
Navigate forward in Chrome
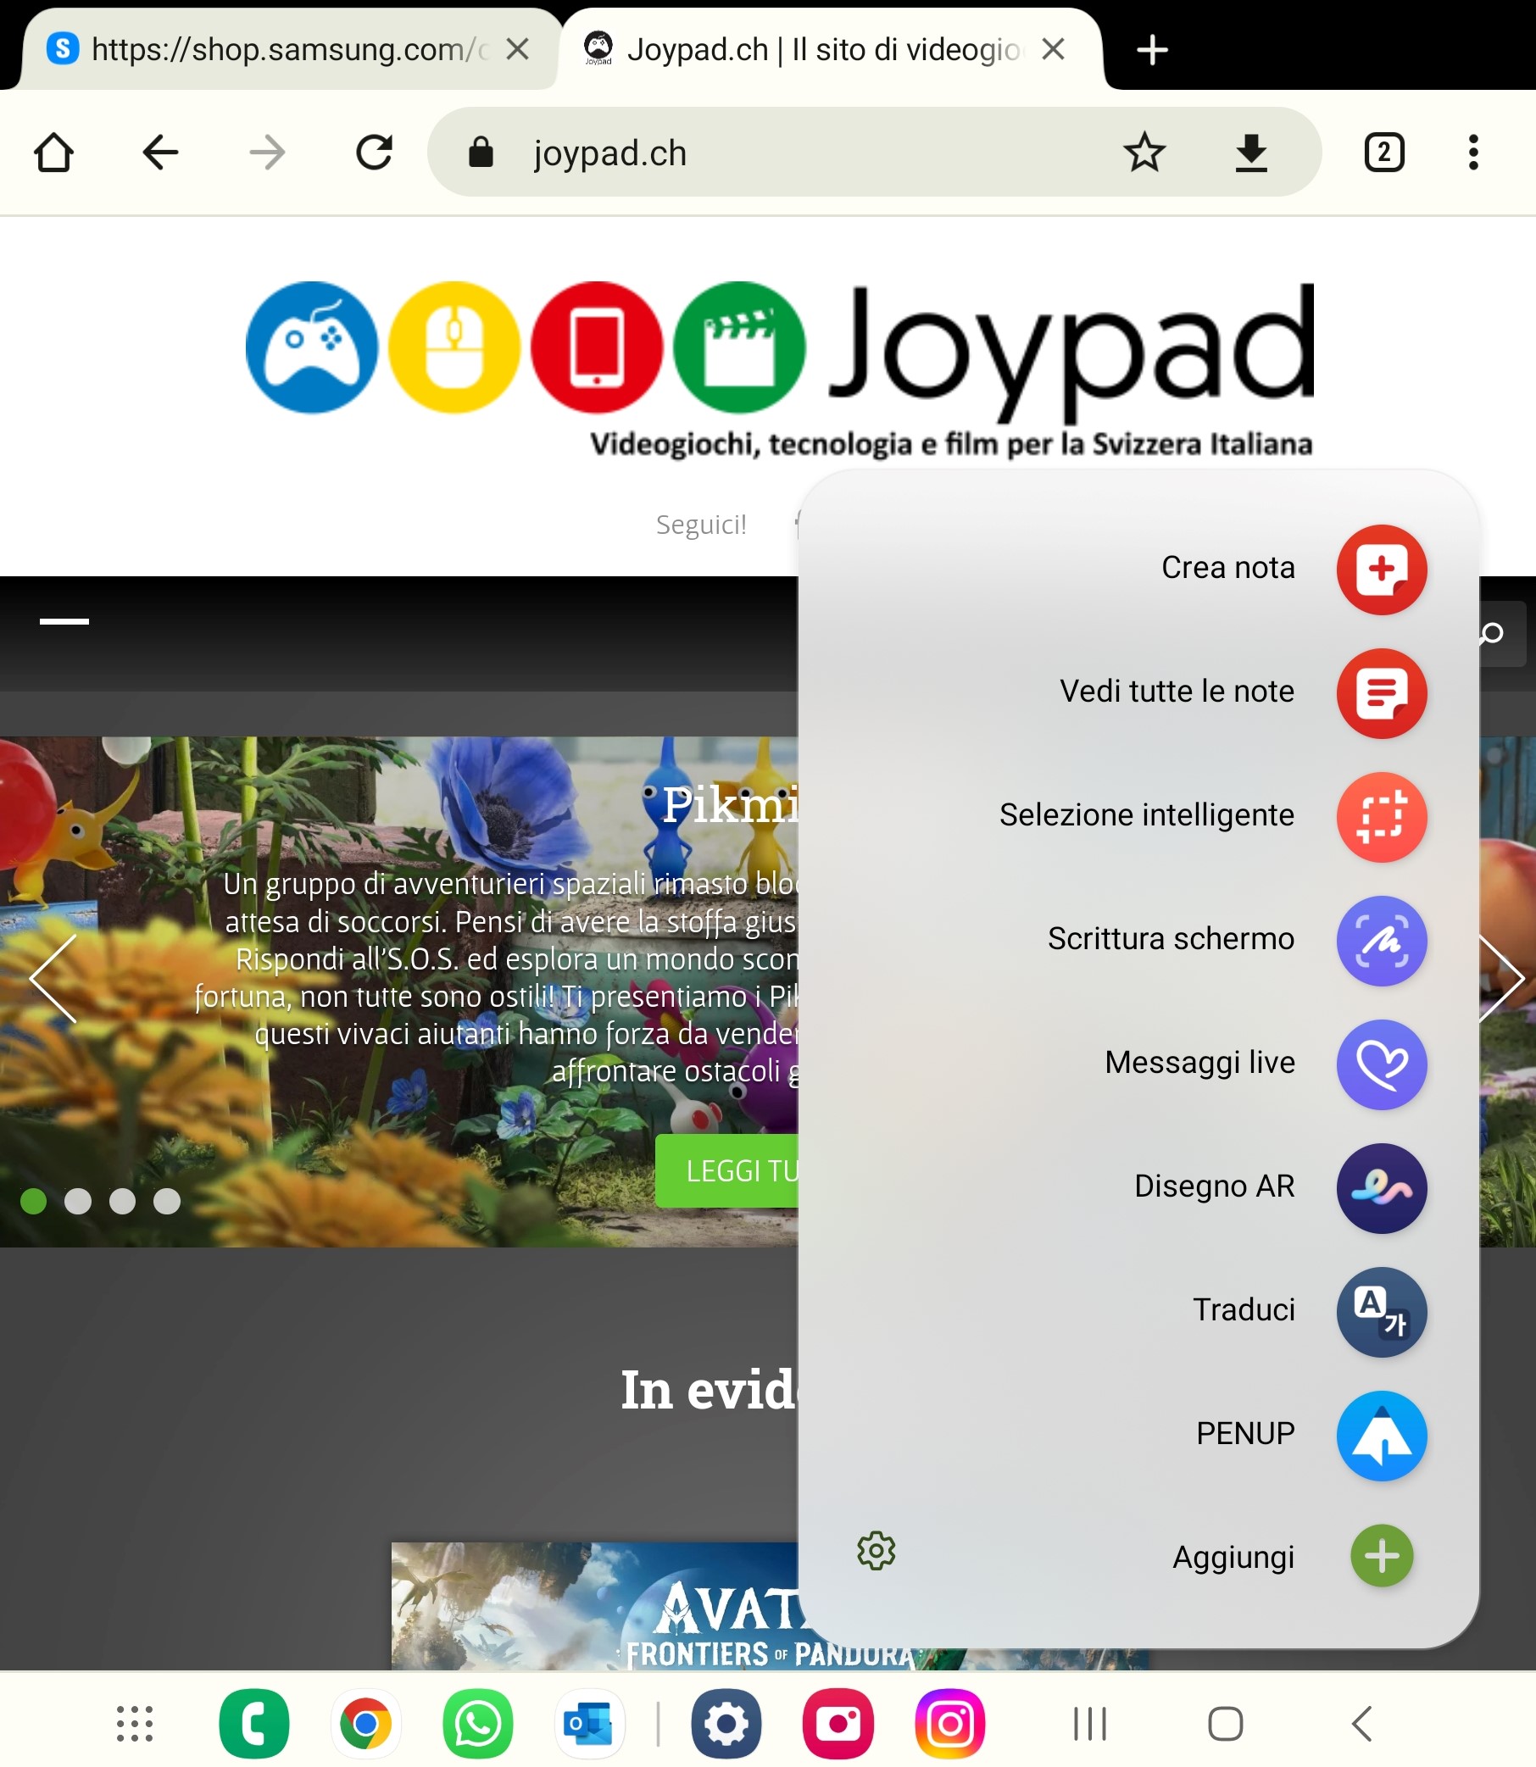pyautogui.click(x=267, y=153)
